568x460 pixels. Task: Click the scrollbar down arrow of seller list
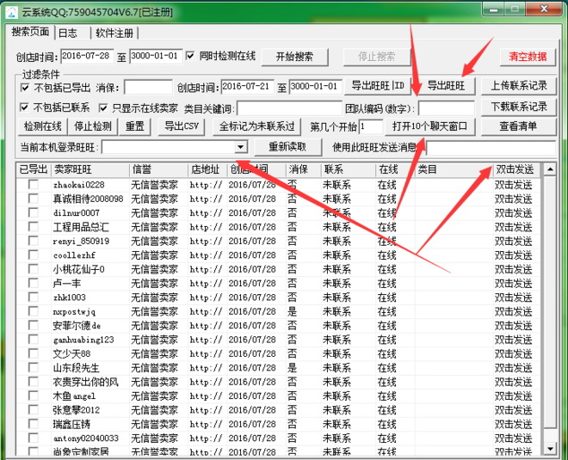[x=550, y=449]
